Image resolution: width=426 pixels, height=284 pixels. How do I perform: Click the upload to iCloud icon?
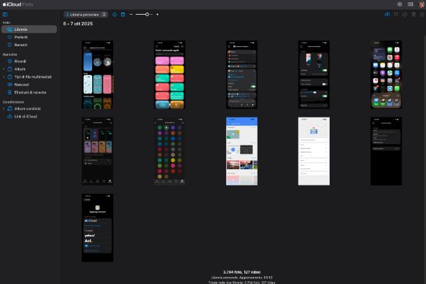click(x=388, y=14)
